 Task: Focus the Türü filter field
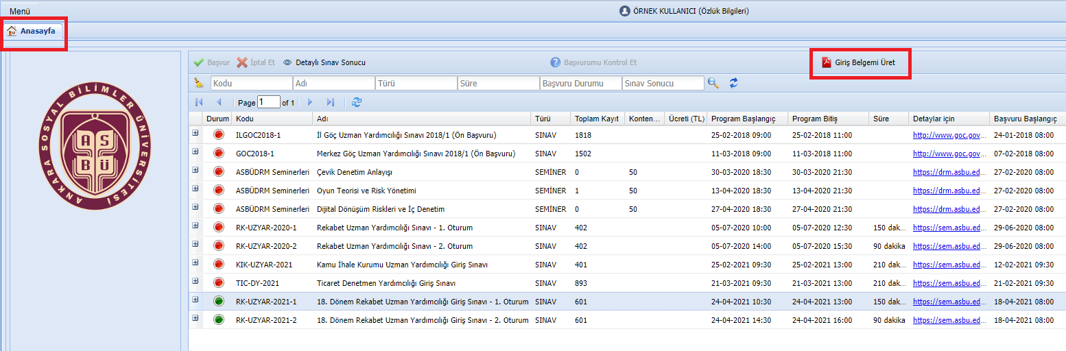(416, 83)
